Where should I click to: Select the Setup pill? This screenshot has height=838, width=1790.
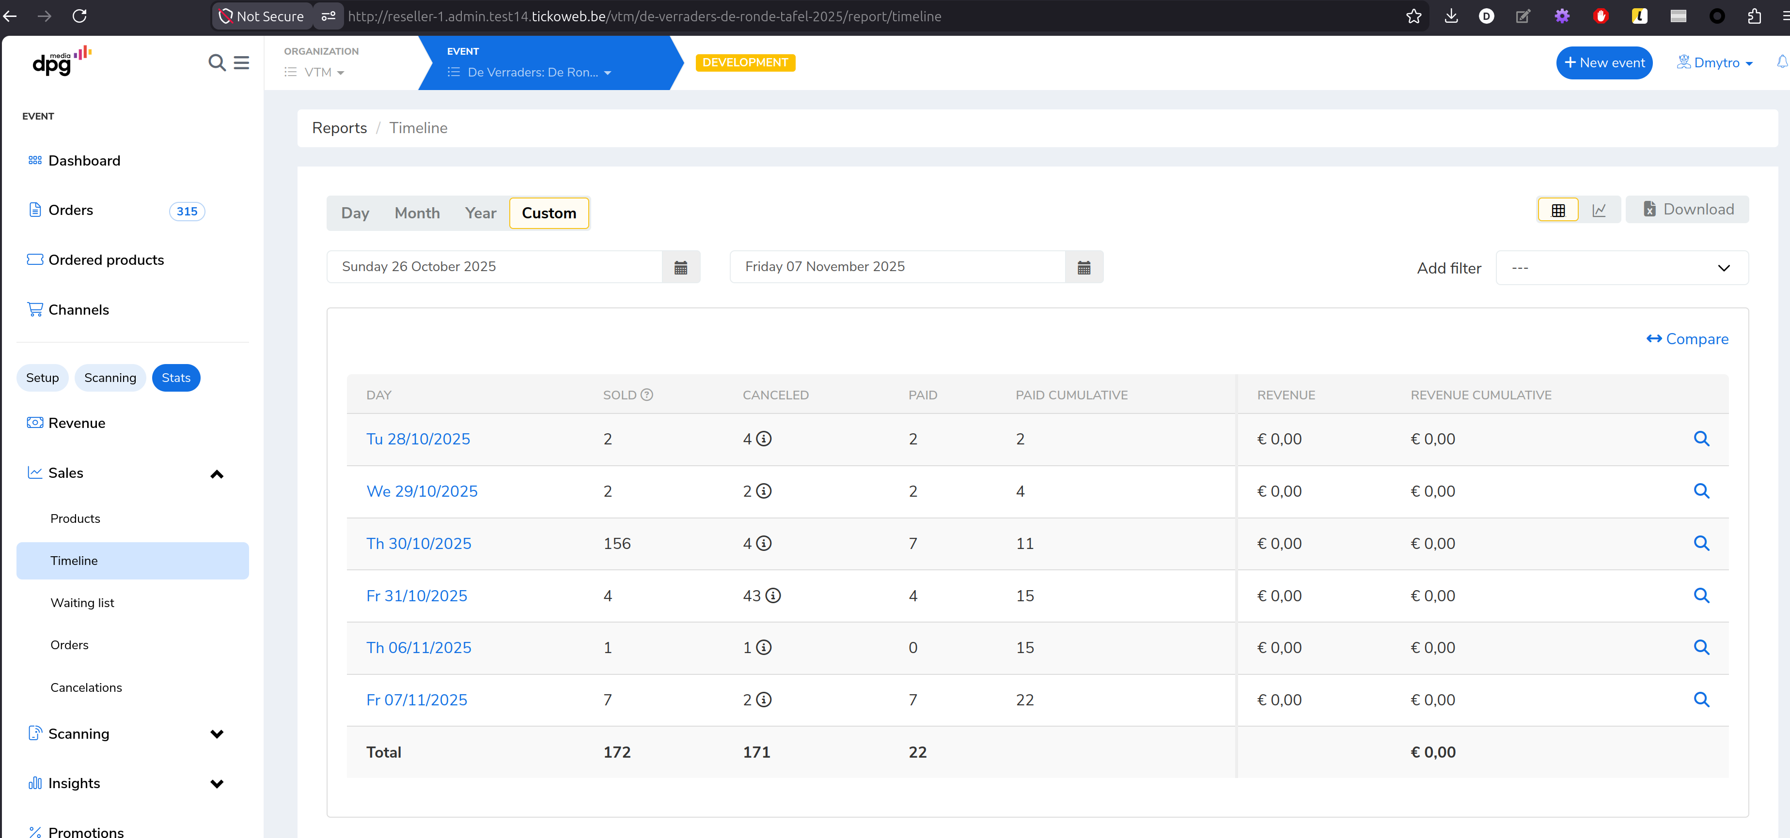[42, 378]
